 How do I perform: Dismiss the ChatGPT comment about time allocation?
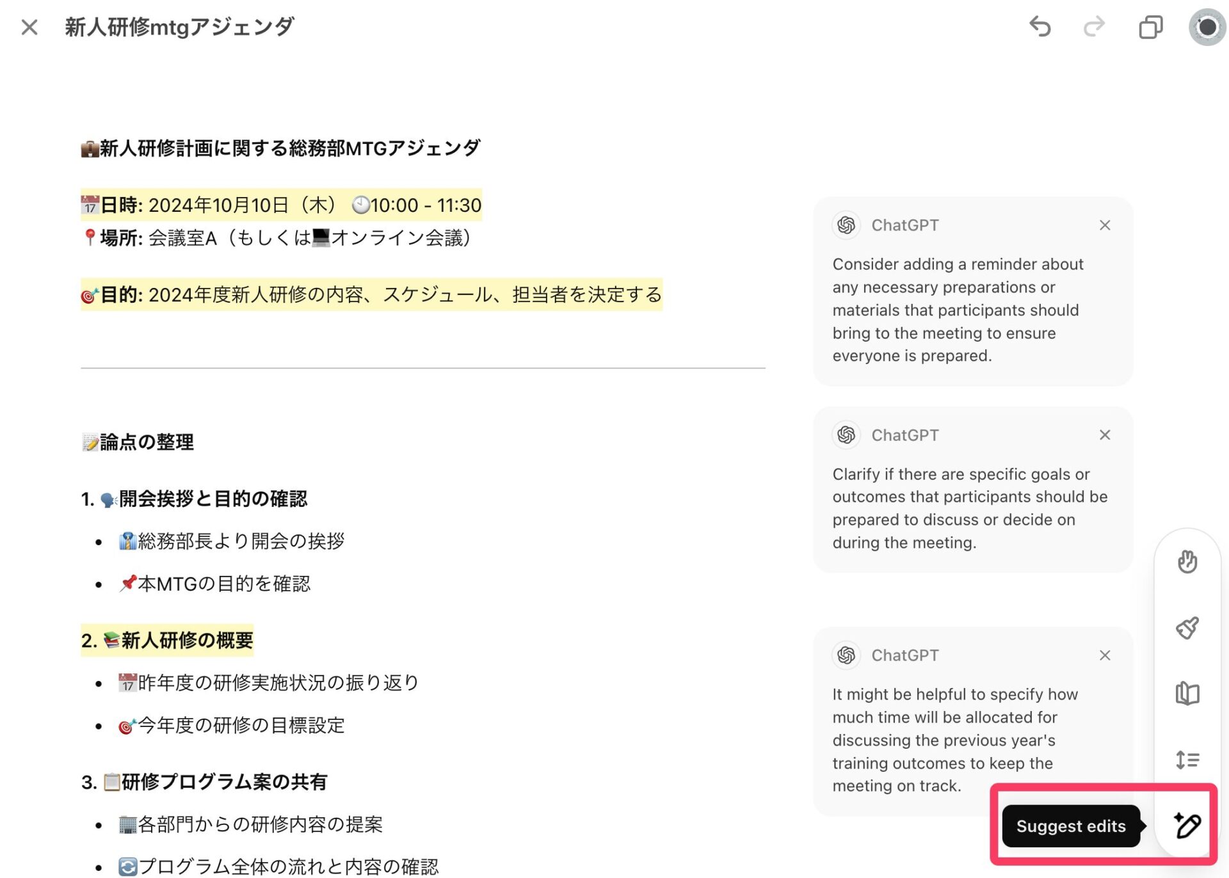click(1104, 655)
